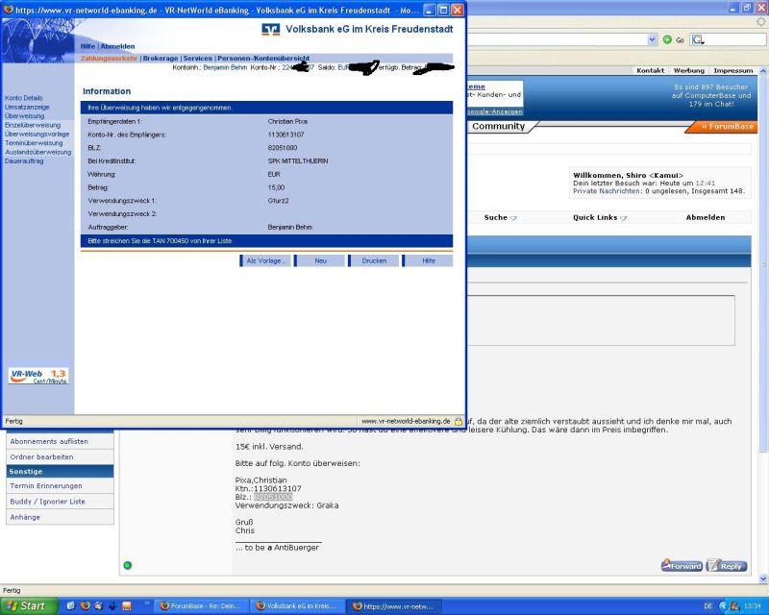
Task: Open Brokerage menu
Action: click(161, 58)
